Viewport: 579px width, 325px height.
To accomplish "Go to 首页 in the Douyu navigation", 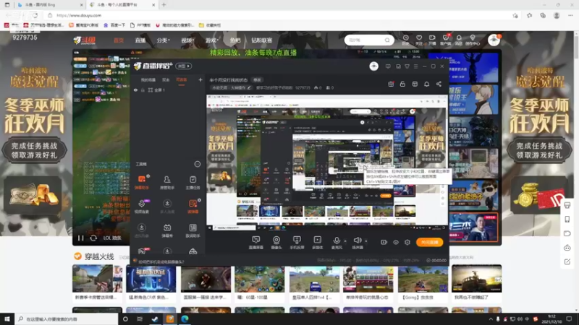I will click(119, 40).
